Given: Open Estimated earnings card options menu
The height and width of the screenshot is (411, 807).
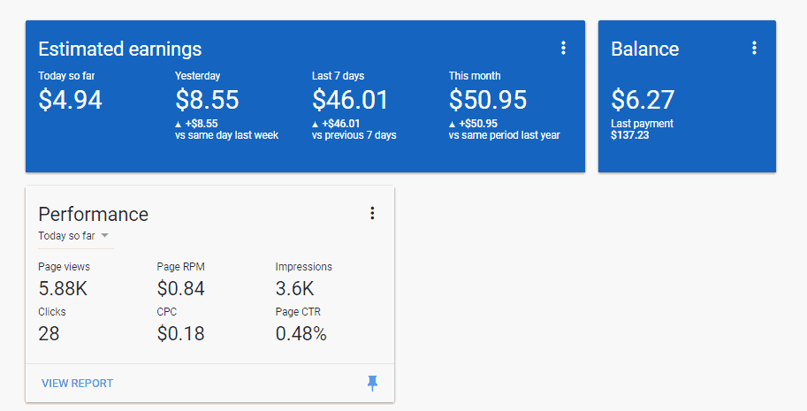Looking at the screenshot, I should point(563,49).
